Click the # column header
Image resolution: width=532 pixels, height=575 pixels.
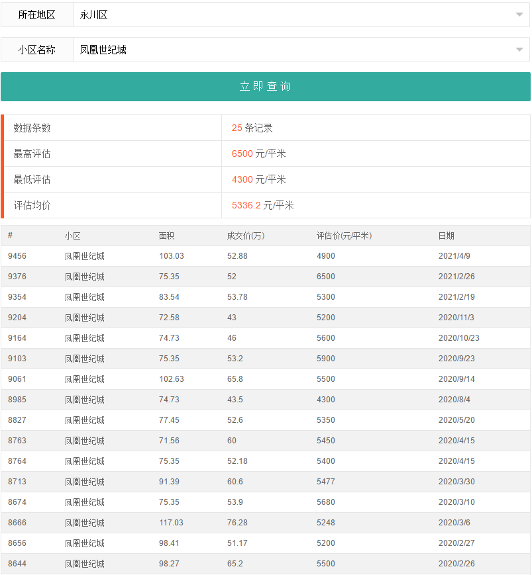(11, 236)
